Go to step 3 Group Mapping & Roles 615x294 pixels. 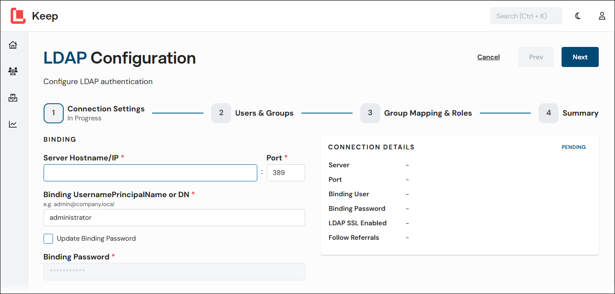416,113
